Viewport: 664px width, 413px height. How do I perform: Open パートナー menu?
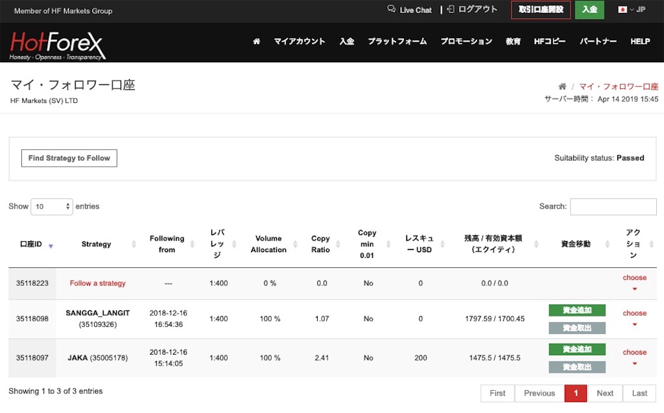pyautogui.click(x=598, y=41)
